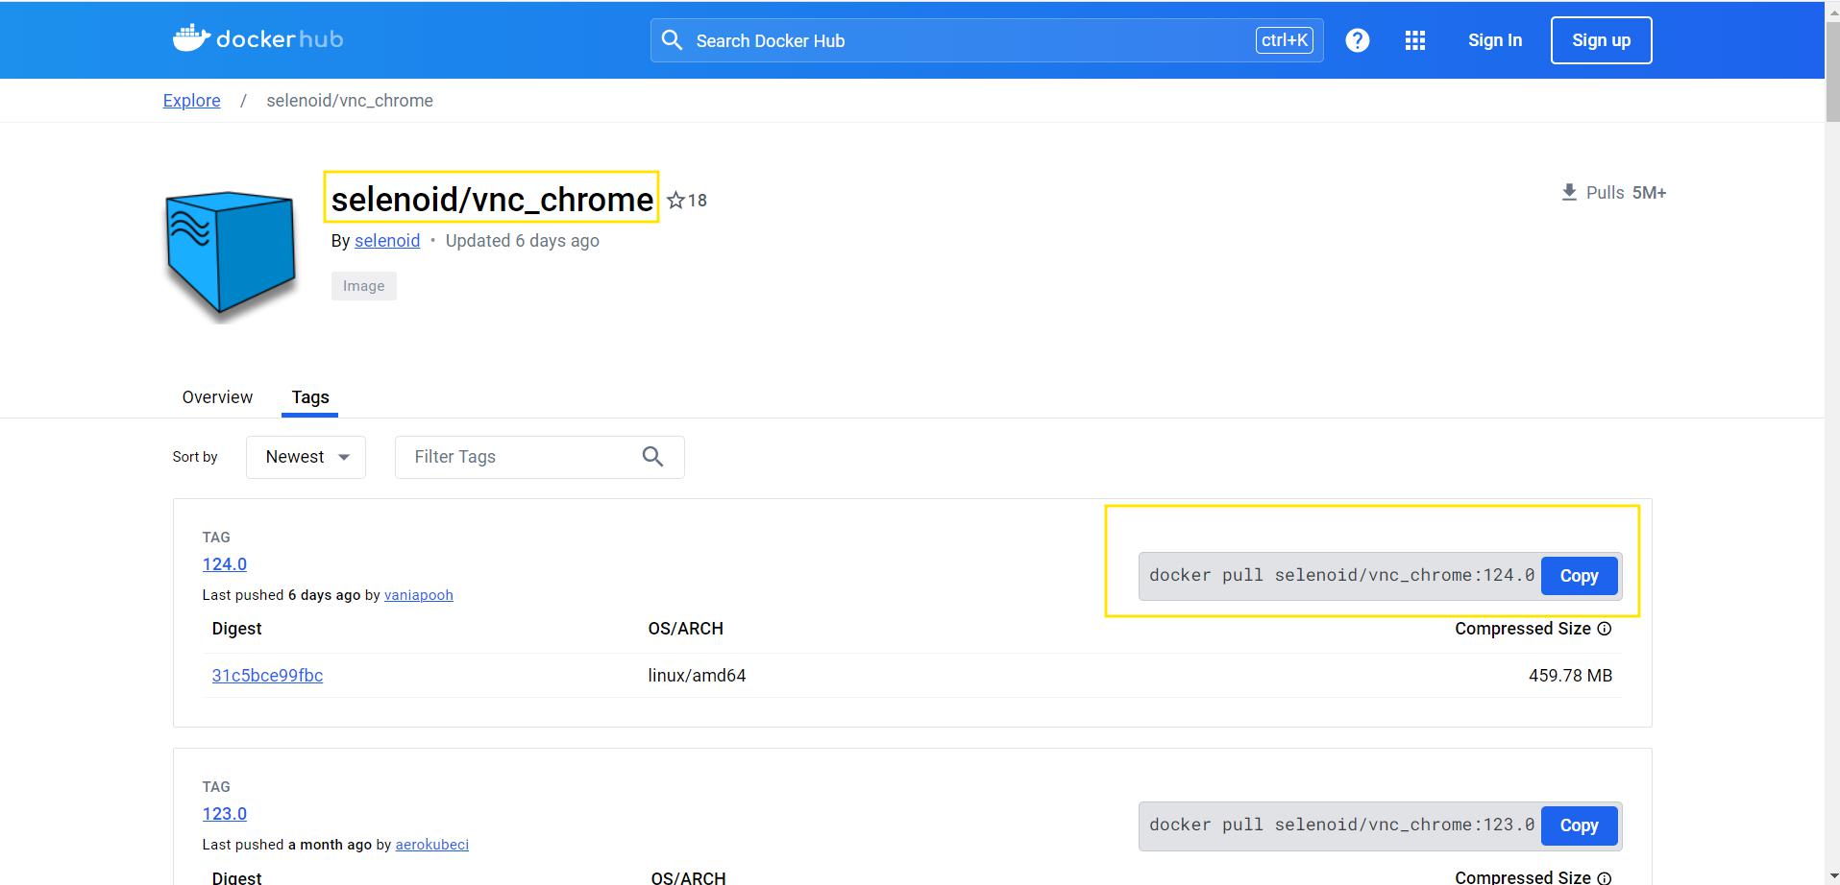Click the star icon beside 18

pyautogui.click(x=676, y=200)
